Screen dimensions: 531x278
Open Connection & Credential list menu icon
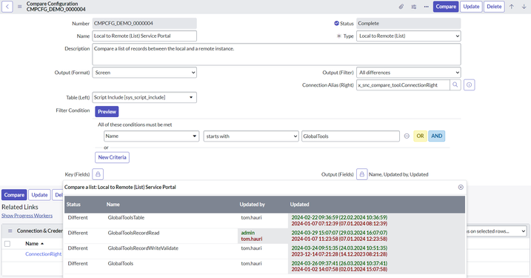(x=10, y=231)
